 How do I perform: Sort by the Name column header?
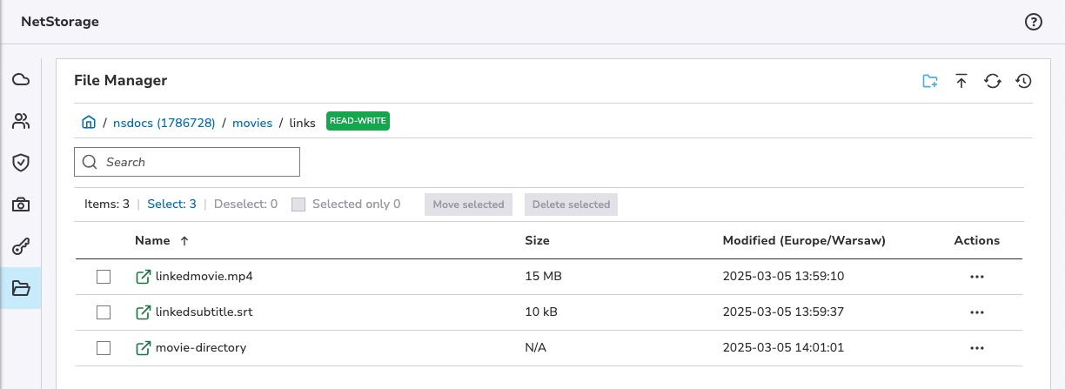[x=152, y=240]
